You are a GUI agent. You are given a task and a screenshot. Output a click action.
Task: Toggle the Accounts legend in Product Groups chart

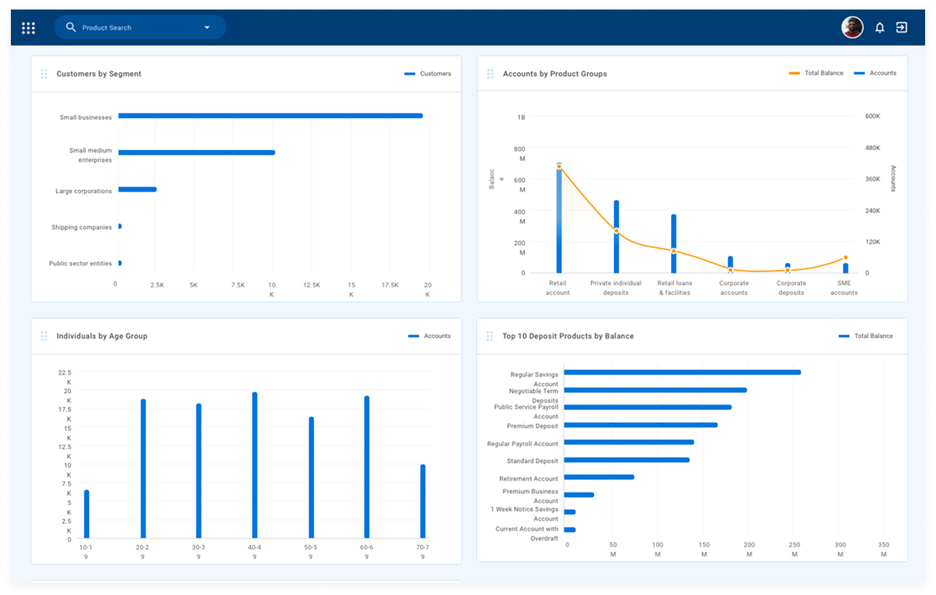click(875, 73)
